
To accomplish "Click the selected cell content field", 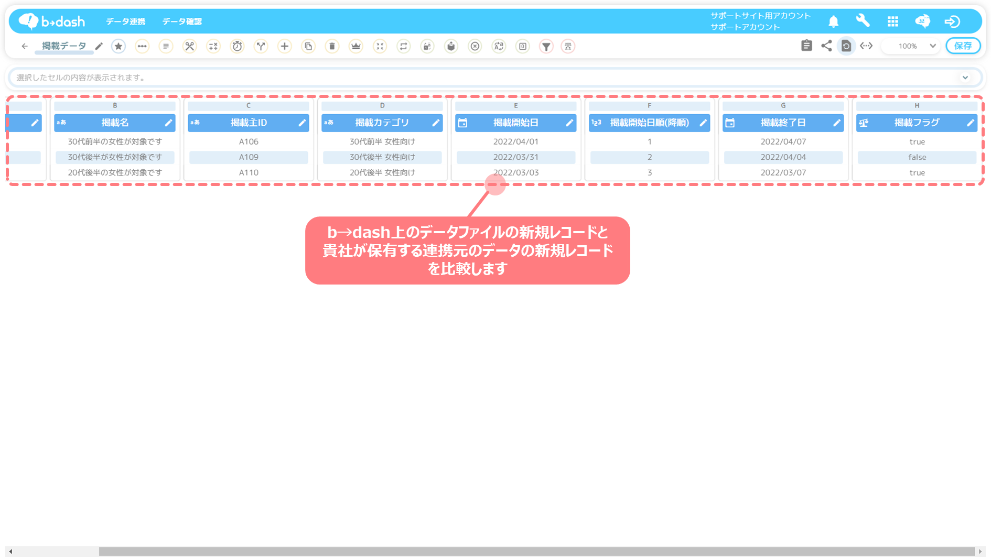I will tap(495, 78).
